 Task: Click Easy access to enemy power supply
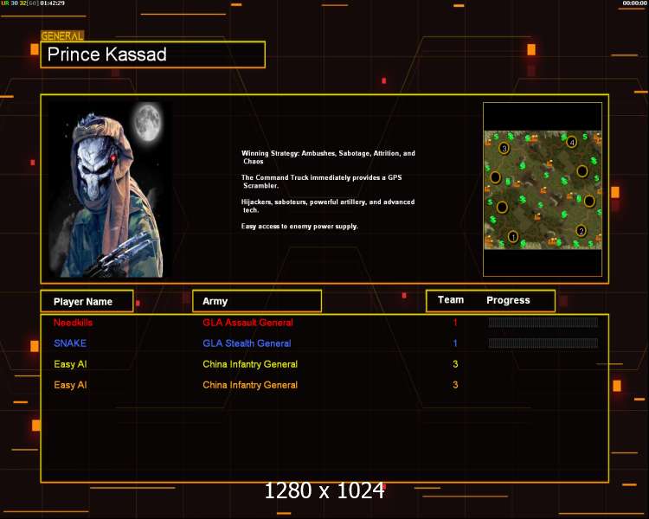299,227
